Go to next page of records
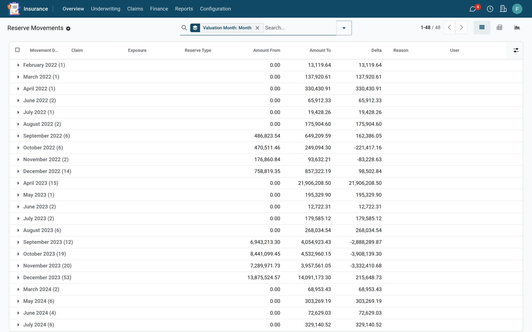This screenshot has height=332, width=532. [x=461, y=27]
